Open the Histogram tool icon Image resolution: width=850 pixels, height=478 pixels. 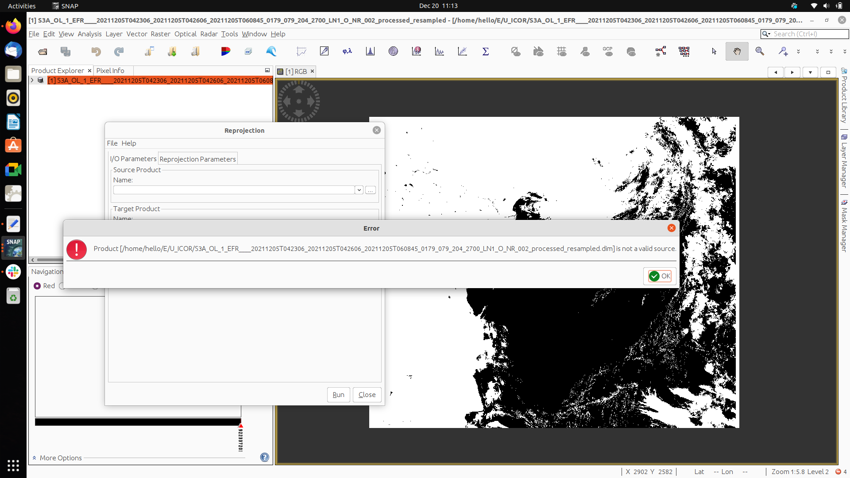point(370,52)
